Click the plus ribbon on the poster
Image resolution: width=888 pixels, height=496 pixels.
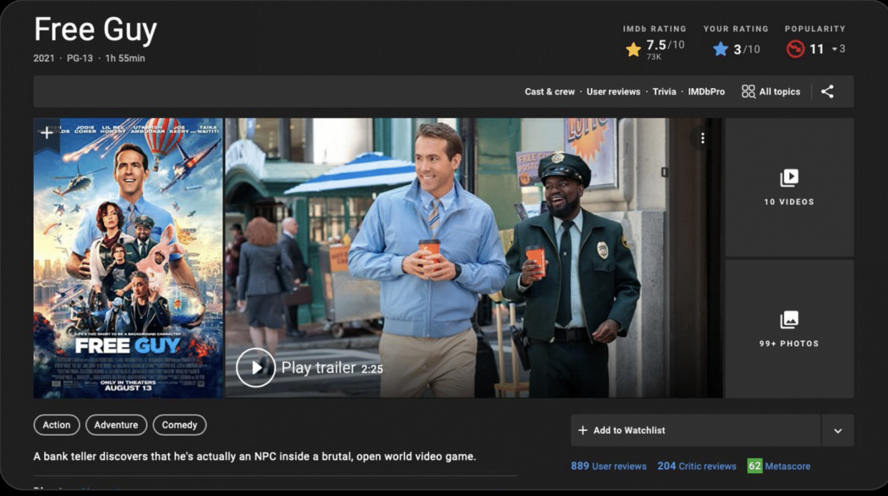coord(47,133)
